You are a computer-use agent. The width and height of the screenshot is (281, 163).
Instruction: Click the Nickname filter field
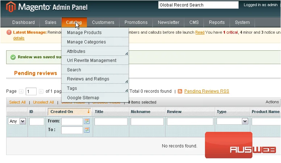(x=147, y=121)
